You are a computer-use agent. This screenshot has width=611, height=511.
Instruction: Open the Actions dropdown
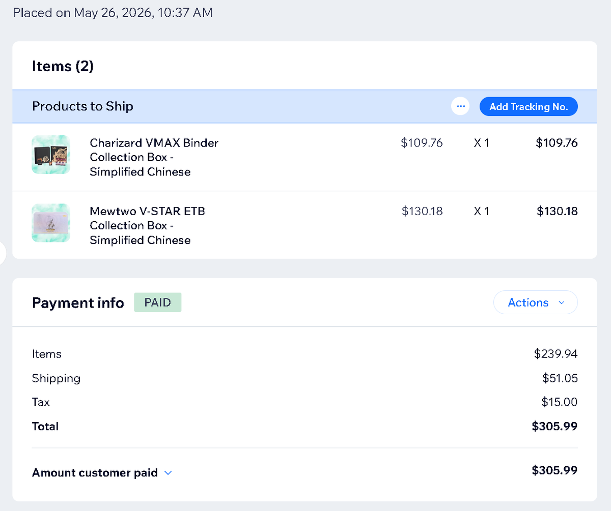536,303
